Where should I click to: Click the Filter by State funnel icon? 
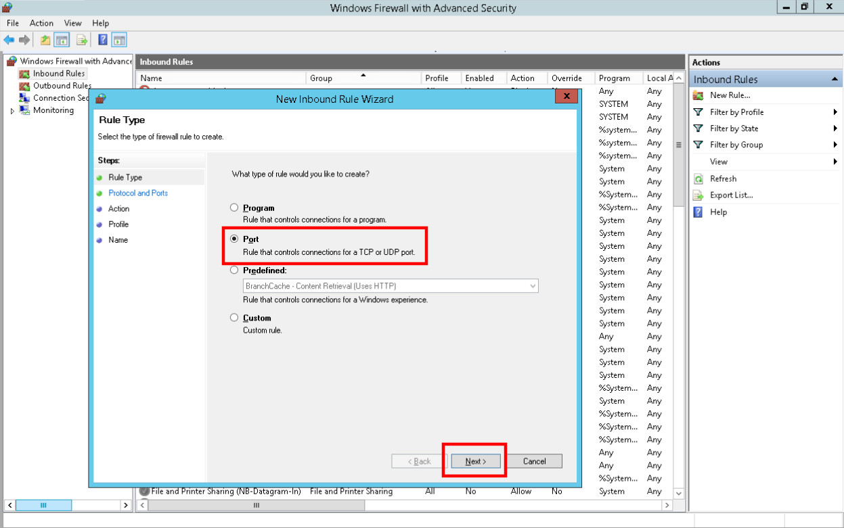(698, 128)
